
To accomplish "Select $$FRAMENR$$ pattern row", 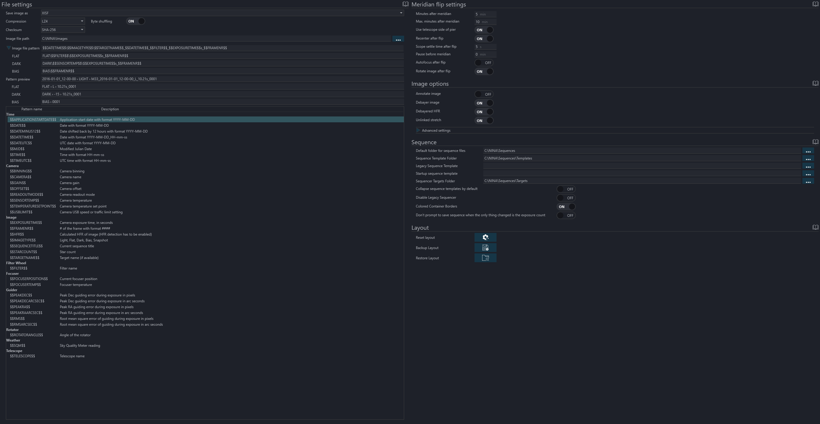I will [x=206, y=229].
